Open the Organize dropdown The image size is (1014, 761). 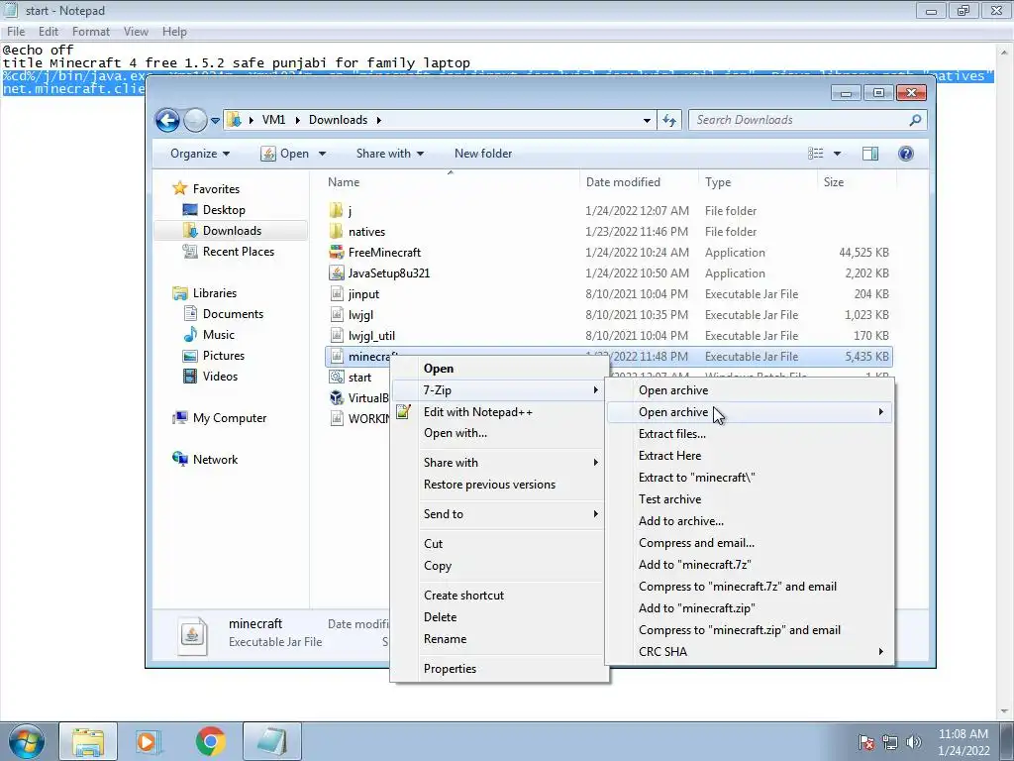click(x=200, y=154)
